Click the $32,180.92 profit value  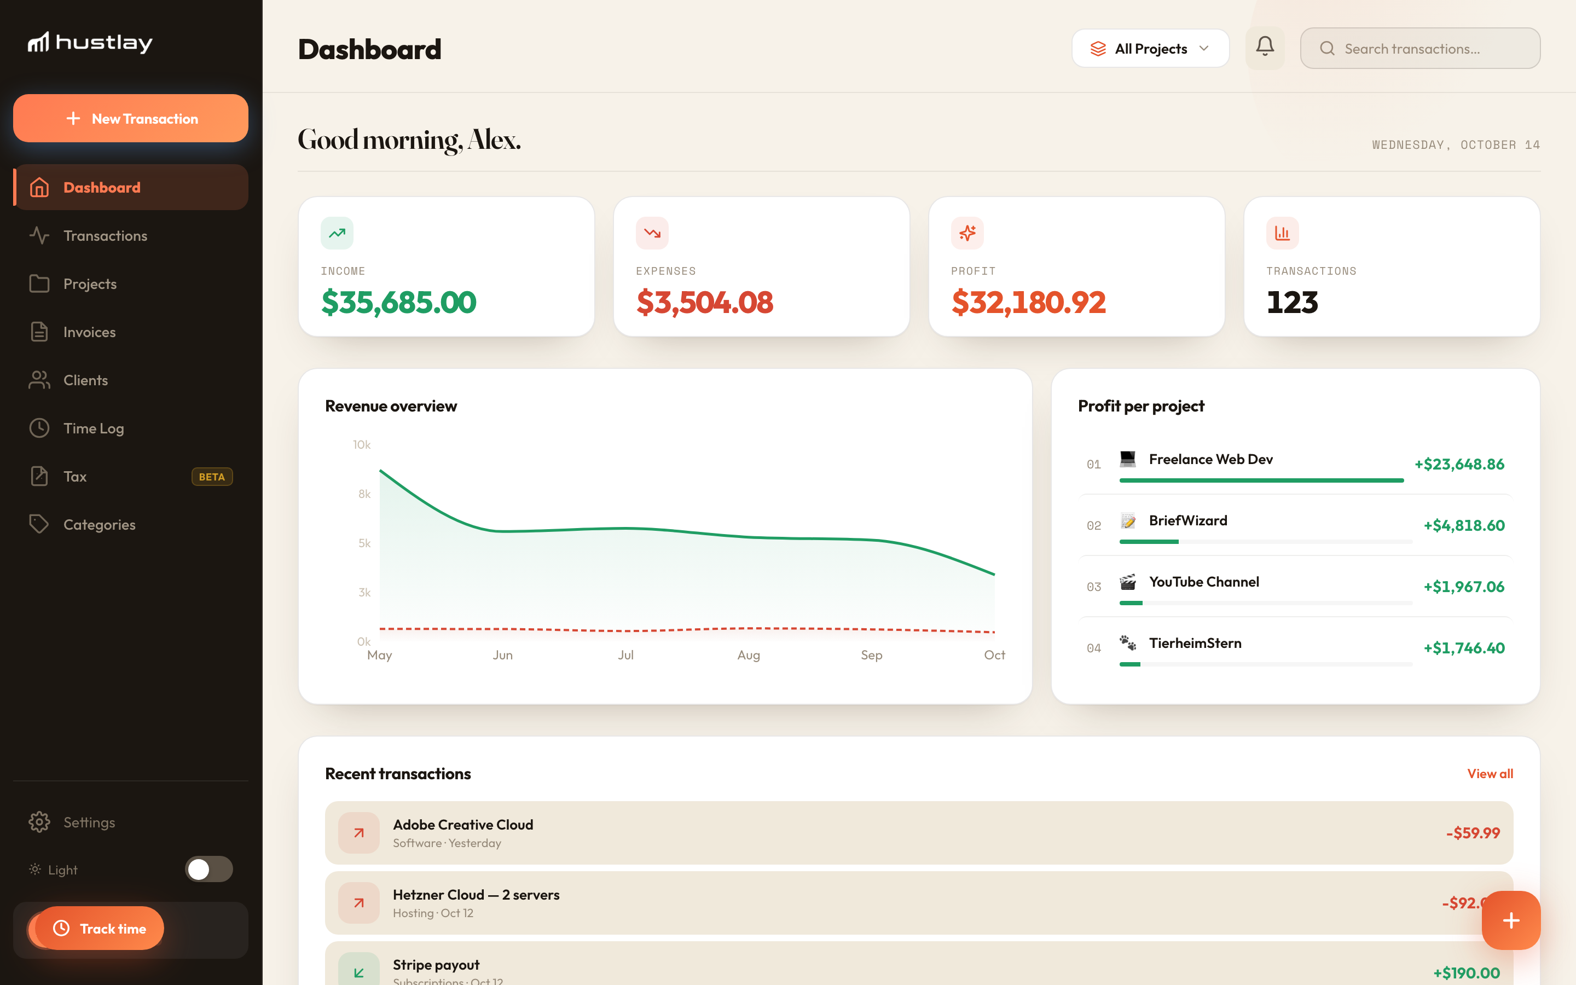click(1028, 302)
